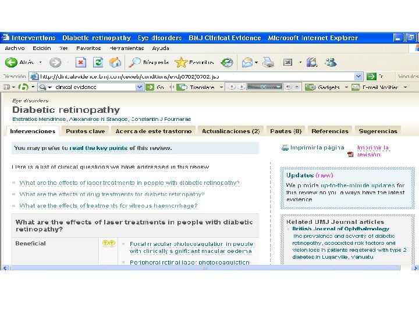The image size is (419, 314).
Task: Click the Imprimir la revisión link
Action: pos(373,151)
